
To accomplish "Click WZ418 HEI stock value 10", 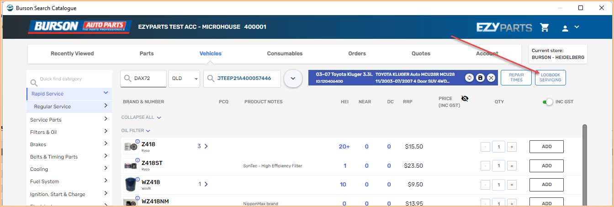I will [x=343, y=185].
